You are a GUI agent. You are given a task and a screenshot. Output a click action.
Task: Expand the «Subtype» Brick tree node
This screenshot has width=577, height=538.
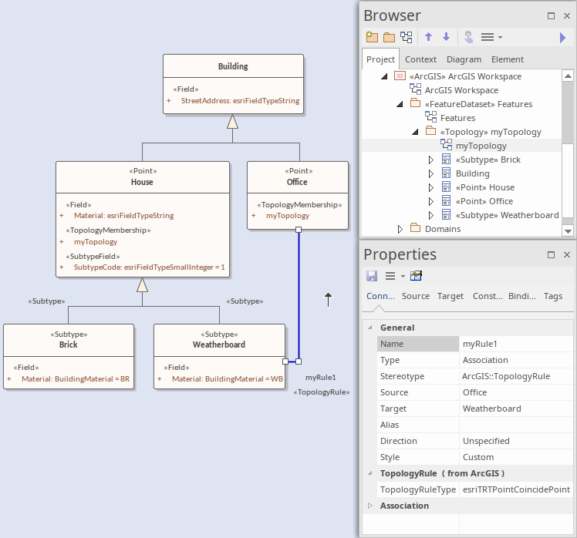[x=431, y=160]
